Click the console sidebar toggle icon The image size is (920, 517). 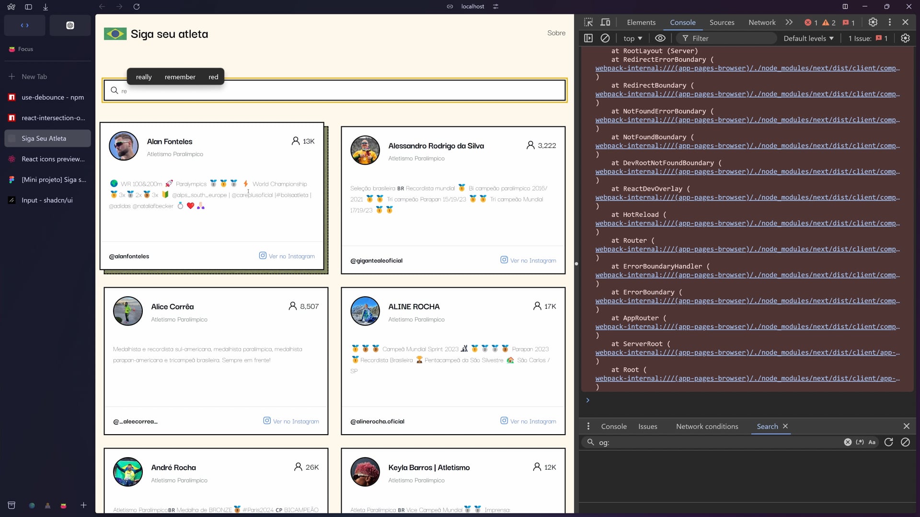coord(588,38)
